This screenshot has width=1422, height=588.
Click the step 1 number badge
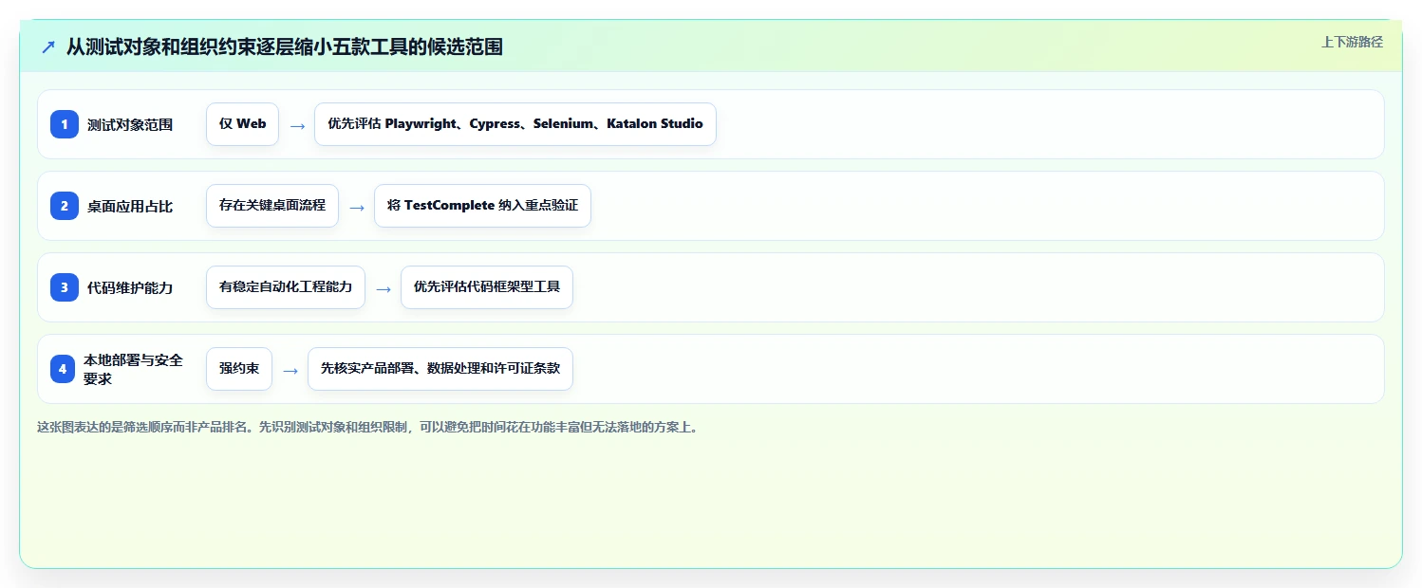65,124
